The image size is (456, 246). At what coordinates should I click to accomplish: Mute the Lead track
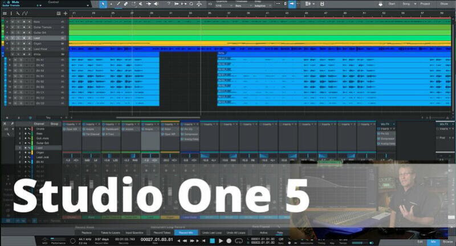[x=12, y=38]
